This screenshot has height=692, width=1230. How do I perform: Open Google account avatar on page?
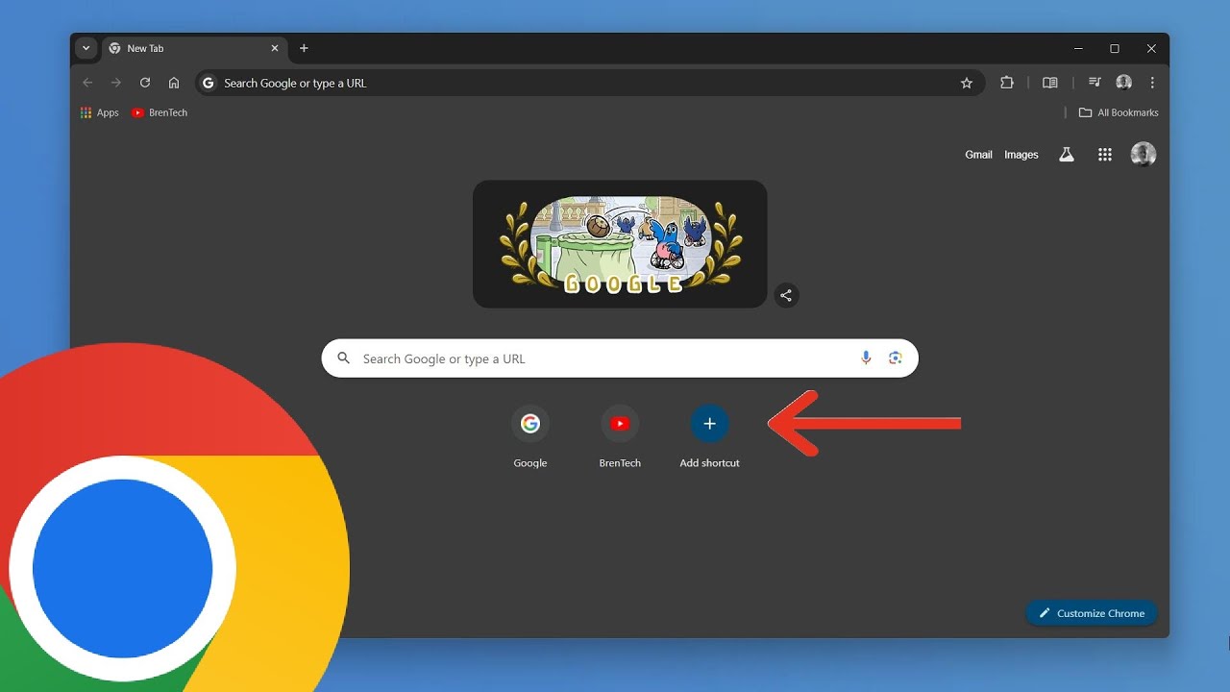tap(1144, 155)
